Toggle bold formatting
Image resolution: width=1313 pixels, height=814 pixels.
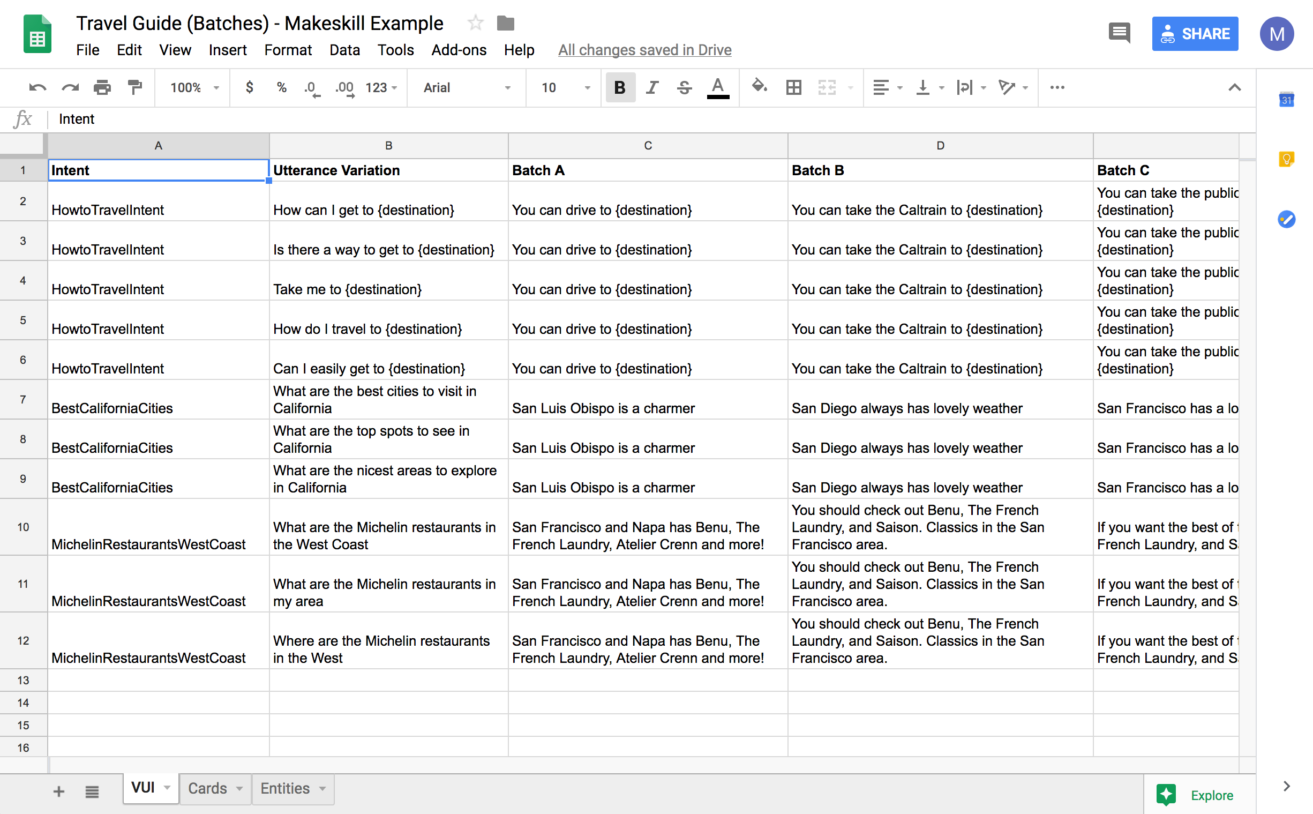[x=620, y=87]
